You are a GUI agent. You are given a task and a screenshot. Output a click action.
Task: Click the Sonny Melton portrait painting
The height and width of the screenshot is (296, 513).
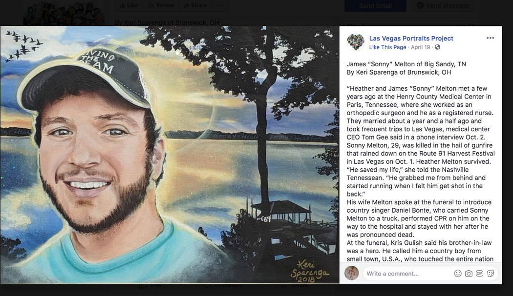tap(170, 155)
